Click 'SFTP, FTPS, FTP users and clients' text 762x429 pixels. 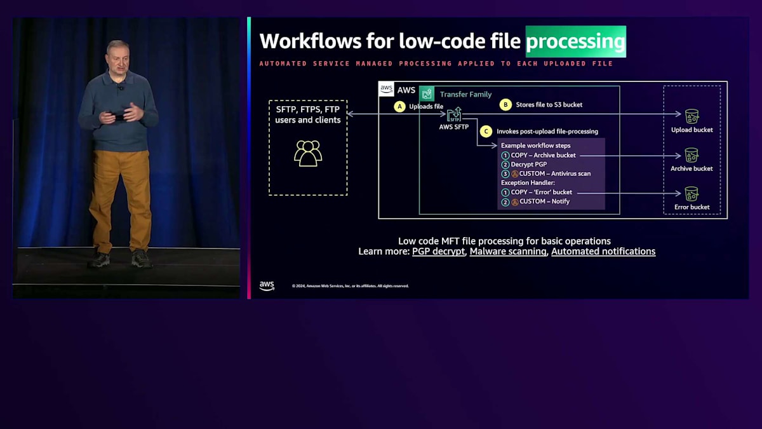pos(308,114)
